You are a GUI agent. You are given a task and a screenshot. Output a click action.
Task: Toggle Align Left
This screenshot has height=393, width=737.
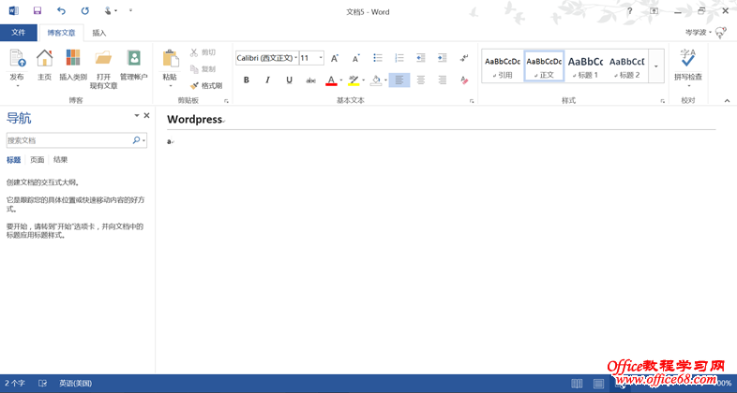tap(399, 80)
